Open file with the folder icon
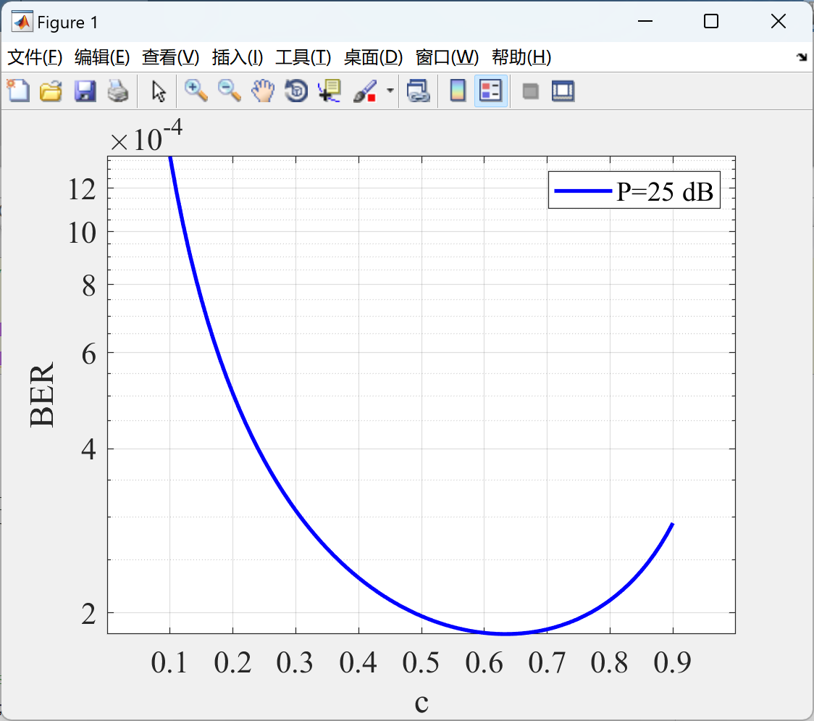The image size is (814, 721). (51, 91)
